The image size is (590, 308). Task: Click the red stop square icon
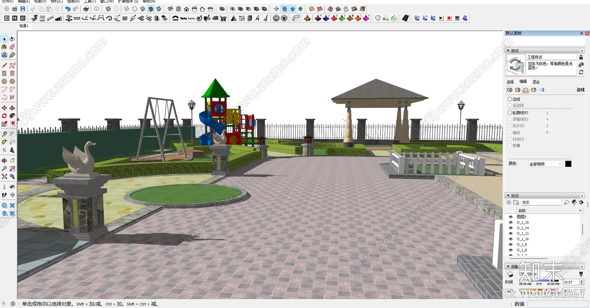click(449, 18)
